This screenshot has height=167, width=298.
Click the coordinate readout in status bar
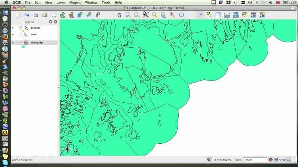tap(223, 160)
